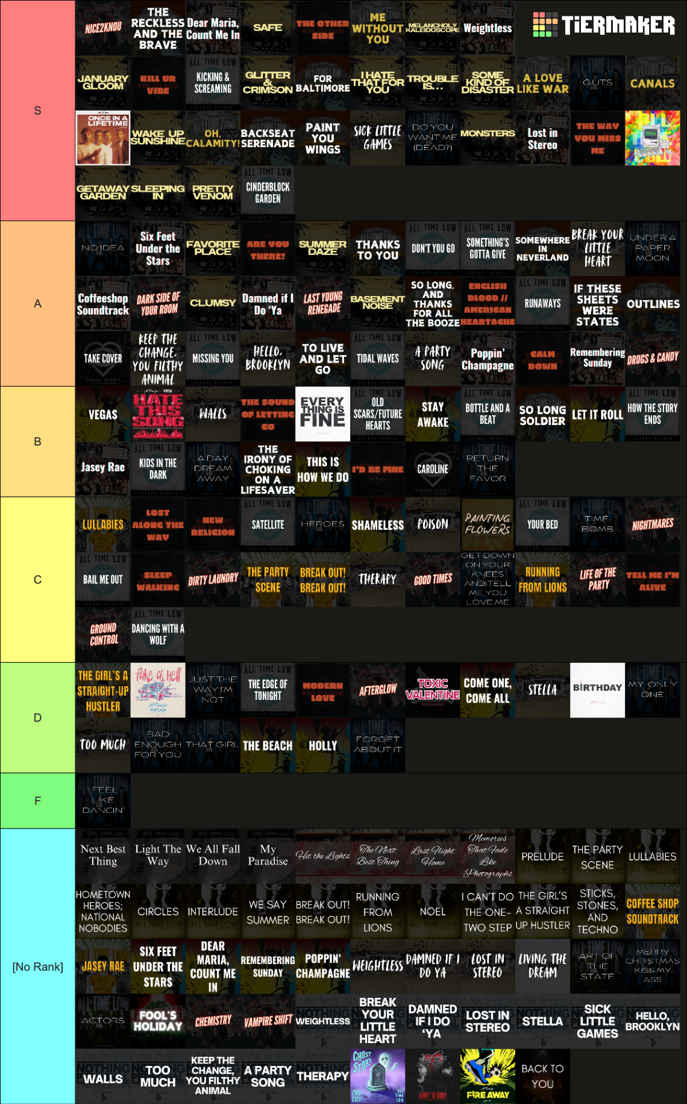Viewport: 687px width, 1104px height.
Task: Choose the white Birthday tile
Action: point(597,690)
